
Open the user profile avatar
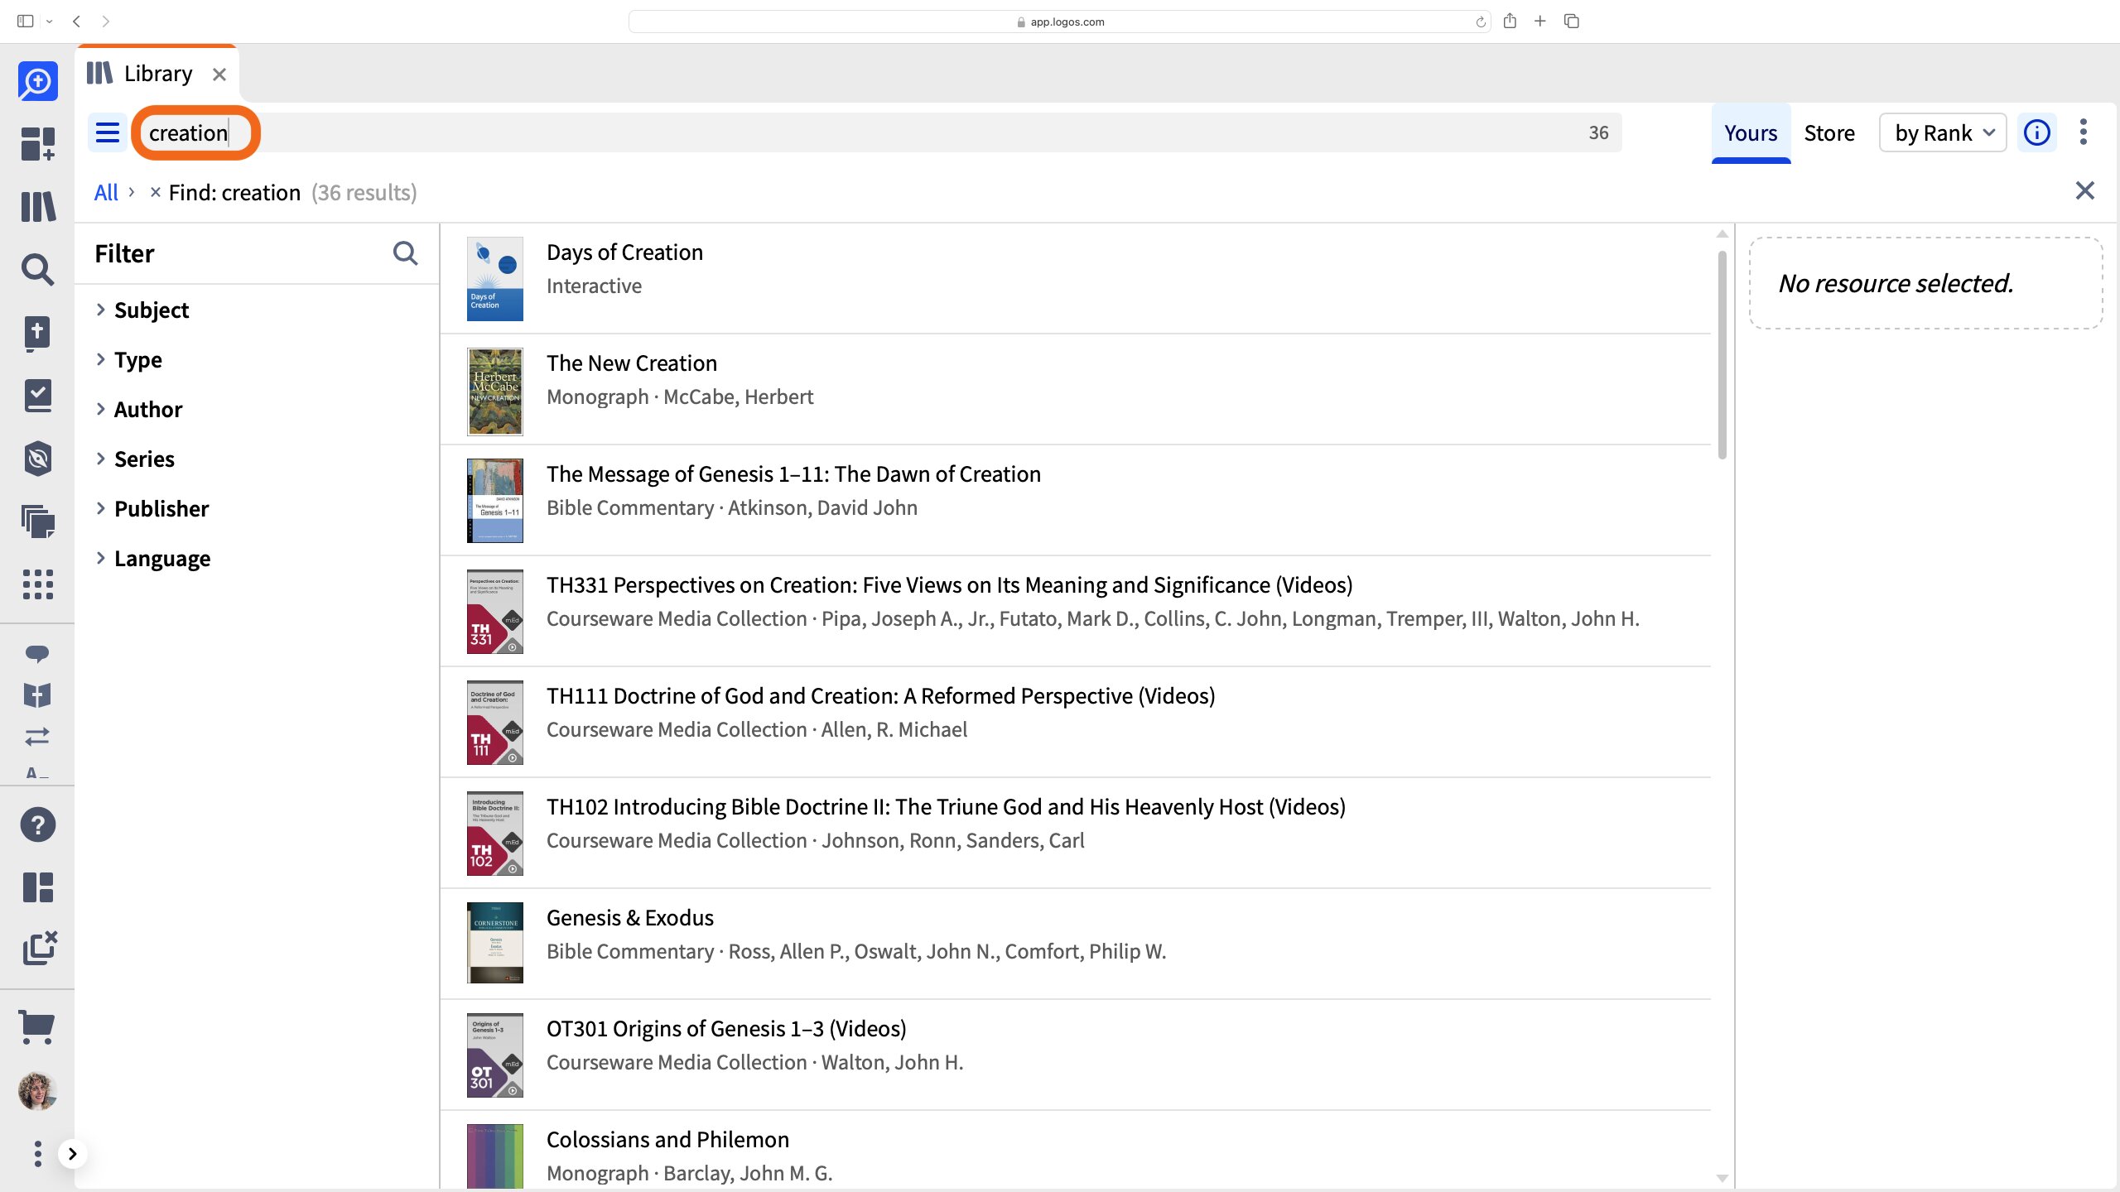(37, 1091)
